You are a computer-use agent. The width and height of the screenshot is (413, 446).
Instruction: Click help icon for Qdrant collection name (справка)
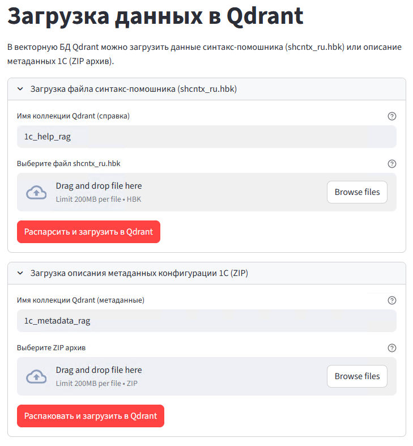tap(391, 116)
